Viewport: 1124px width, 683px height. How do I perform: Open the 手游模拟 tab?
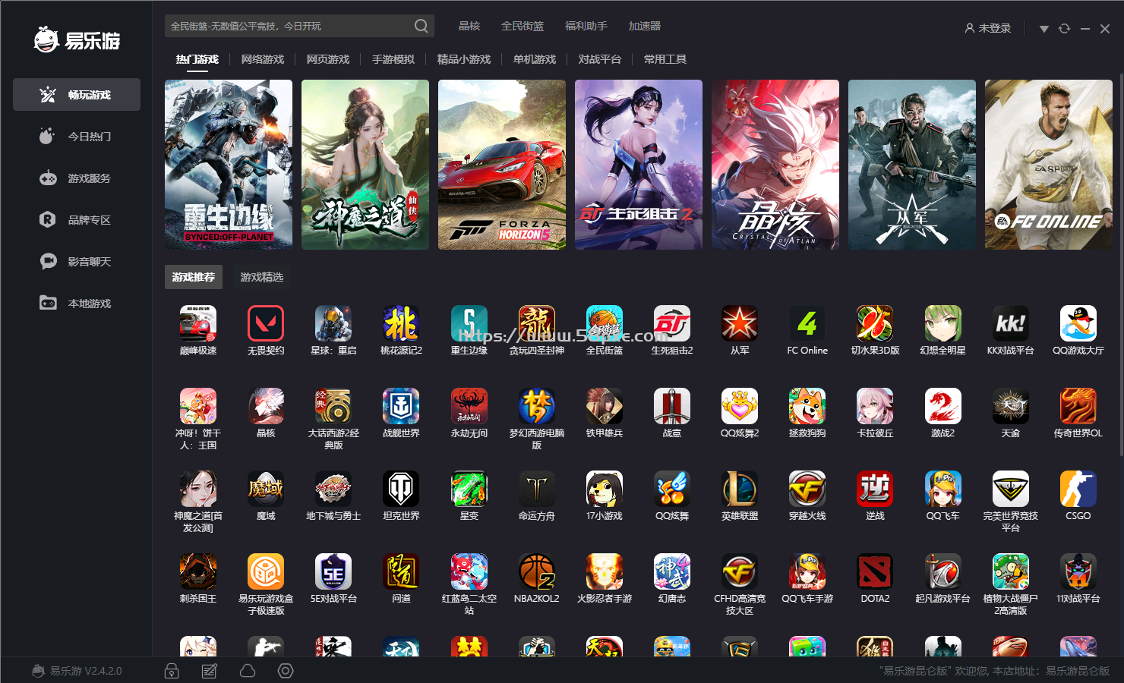(x=393, y=59)
